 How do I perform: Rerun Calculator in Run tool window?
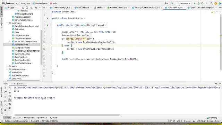[6, 88]
